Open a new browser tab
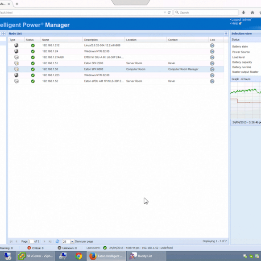This screenshot has width=261, height=261. tap(17, 4)
